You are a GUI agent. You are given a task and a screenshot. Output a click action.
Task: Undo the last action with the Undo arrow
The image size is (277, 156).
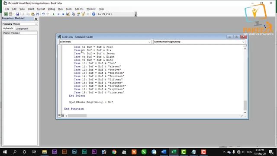coord(43,14)
